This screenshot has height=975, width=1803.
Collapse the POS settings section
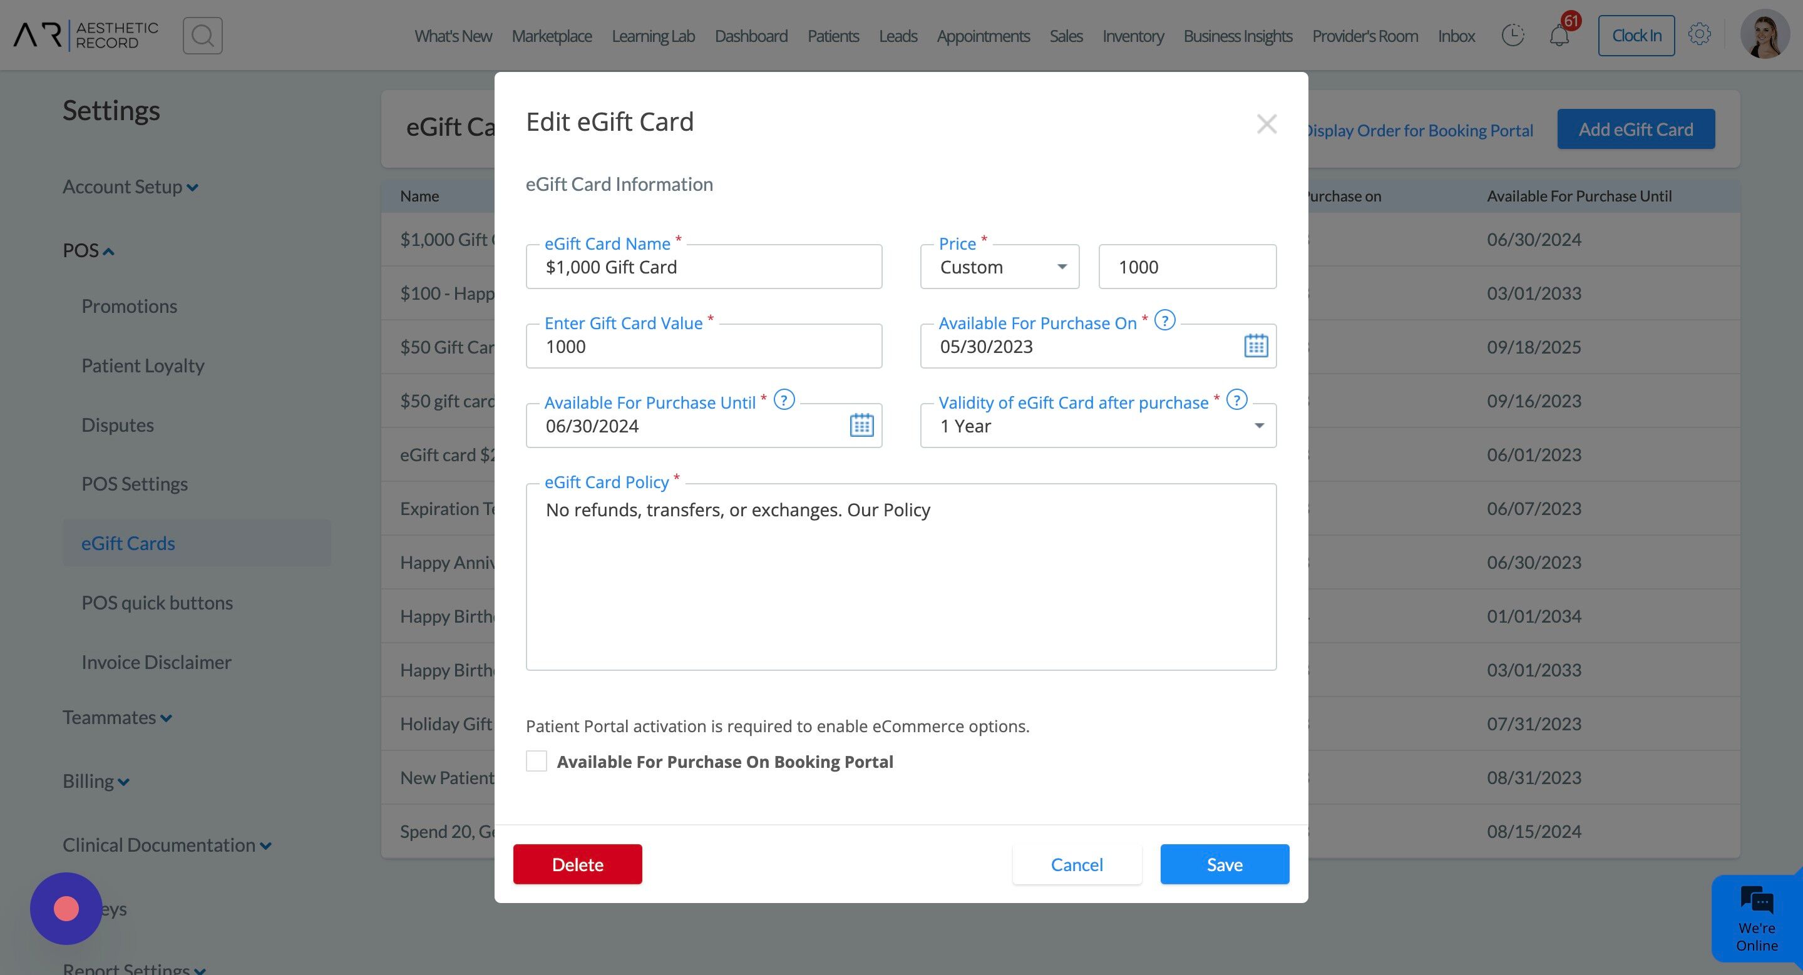(88, 250)
